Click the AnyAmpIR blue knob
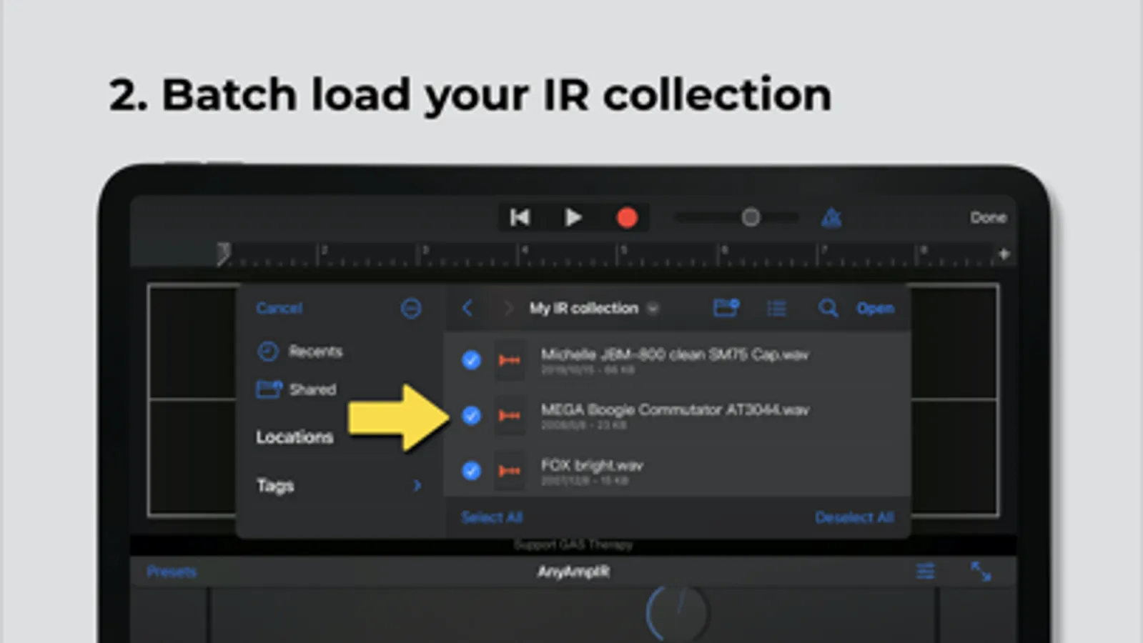 (677, 613)
